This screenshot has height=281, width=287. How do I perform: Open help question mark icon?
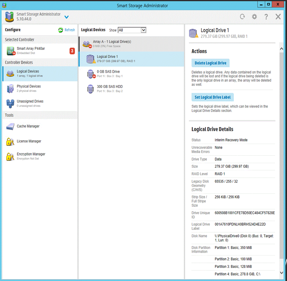(x=266, y=17)
